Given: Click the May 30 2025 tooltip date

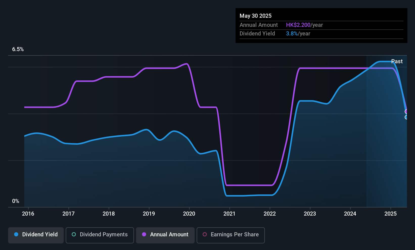Looking at the screenshot, I should tap(256, 16).
